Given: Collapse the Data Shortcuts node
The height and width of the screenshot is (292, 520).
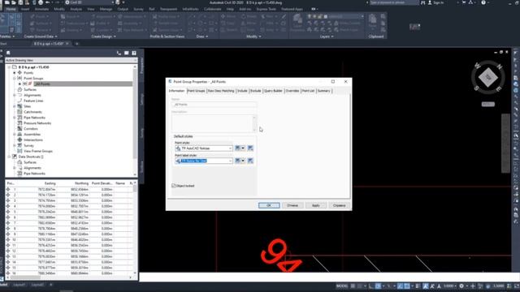Looking at the screenshot, I should (x=9, y=157).
